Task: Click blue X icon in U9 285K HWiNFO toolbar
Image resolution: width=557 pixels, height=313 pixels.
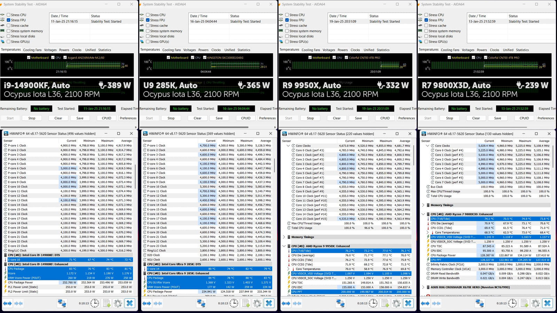Action: click(x=269, y=303)
